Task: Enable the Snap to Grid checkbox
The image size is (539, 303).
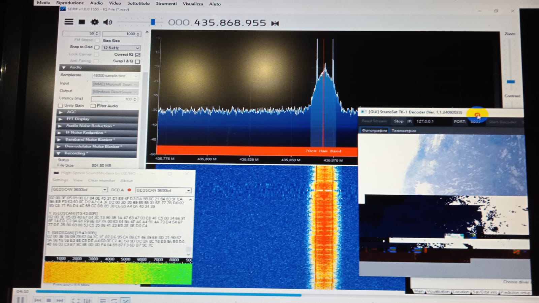Action: pyautogui.click(x=97, y=47)
